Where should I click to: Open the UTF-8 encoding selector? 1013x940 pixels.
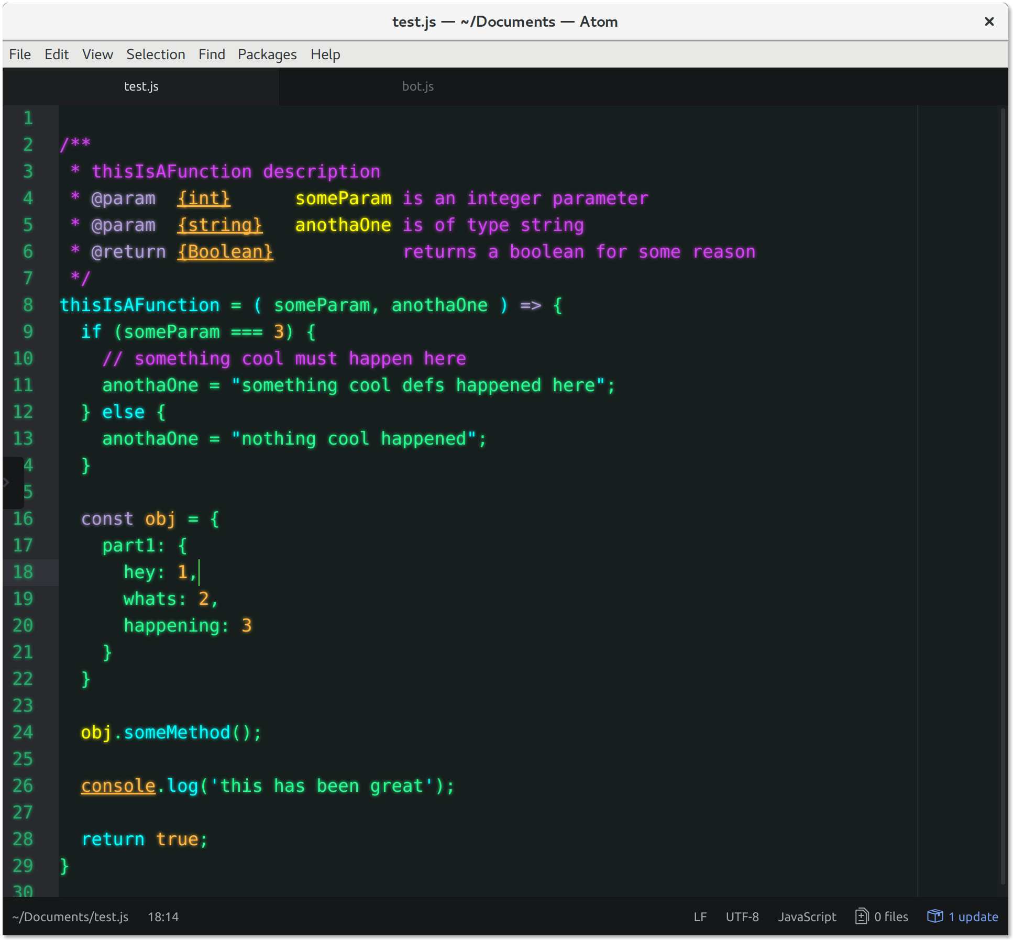742,917
